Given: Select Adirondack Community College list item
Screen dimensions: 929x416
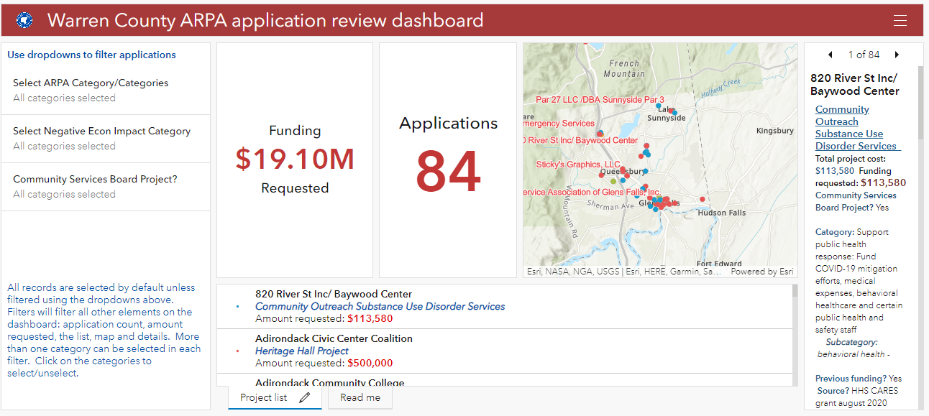Looking at the screenshot, I should coord(506,382).
